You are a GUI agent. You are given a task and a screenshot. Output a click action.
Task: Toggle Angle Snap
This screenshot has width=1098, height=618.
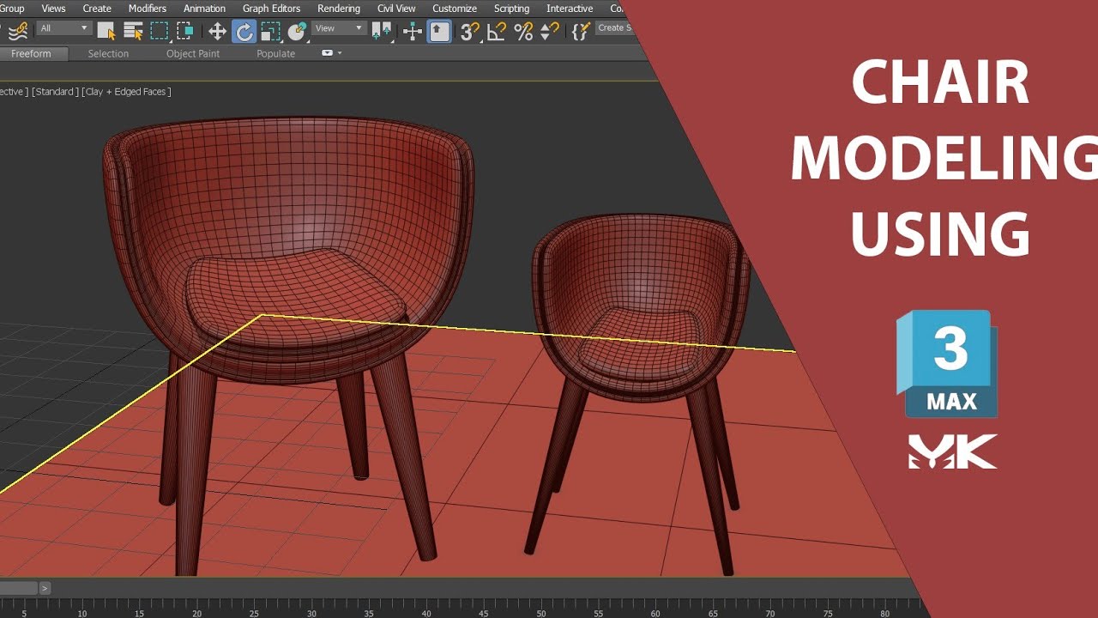[x=497, y=32]
